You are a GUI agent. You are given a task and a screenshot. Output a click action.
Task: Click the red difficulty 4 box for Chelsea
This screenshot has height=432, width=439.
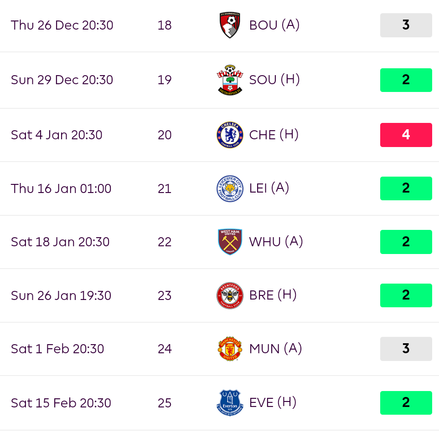coord(406,135)
